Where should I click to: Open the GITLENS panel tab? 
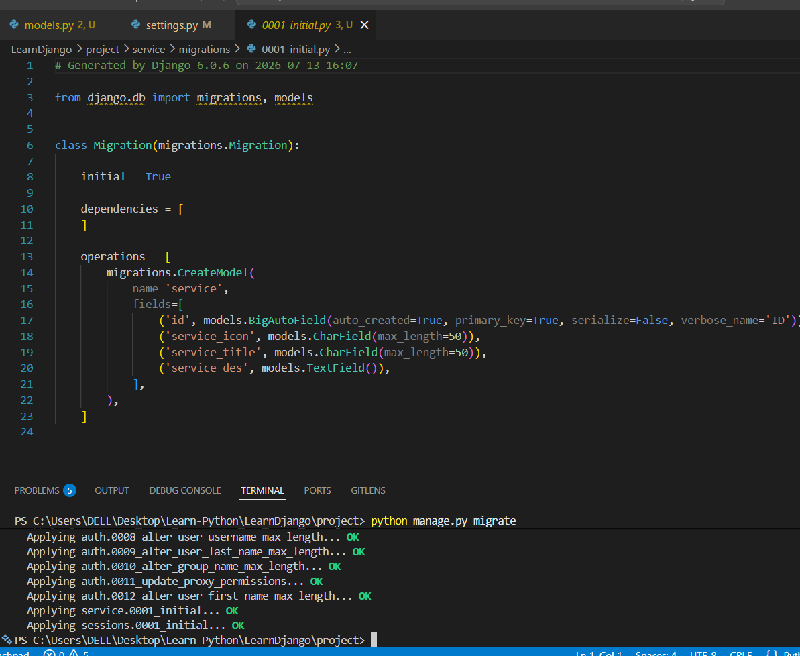click(x=368, y=490)
